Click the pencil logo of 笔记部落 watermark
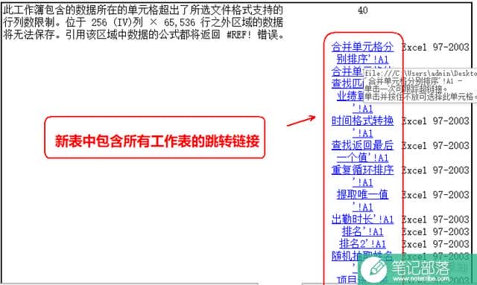The height and width of the screenshot is (285, 477). point(373,269)
